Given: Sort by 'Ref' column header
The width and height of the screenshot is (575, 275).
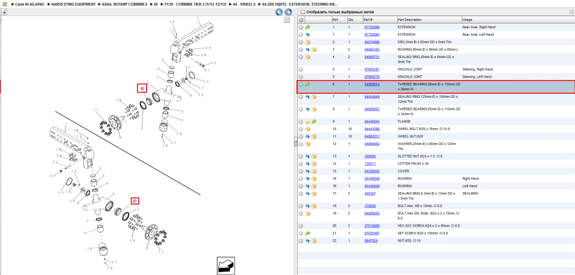Looking at the screenshot, I should (x=339, y=20).
